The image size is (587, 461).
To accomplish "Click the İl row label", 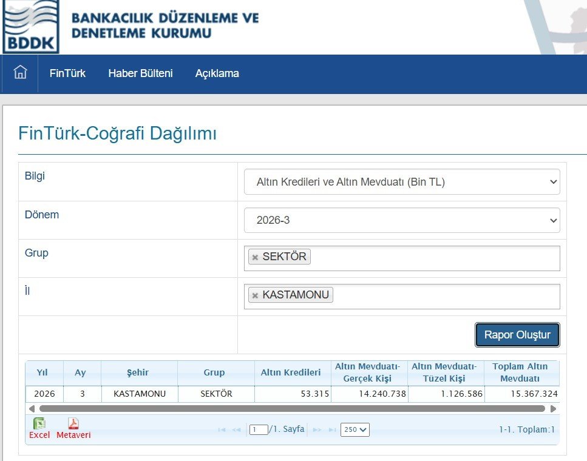I will click(x=27, y=291).
